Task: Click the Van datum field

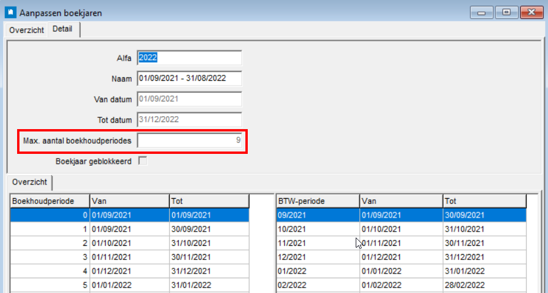Action: [x=189, y=99]
